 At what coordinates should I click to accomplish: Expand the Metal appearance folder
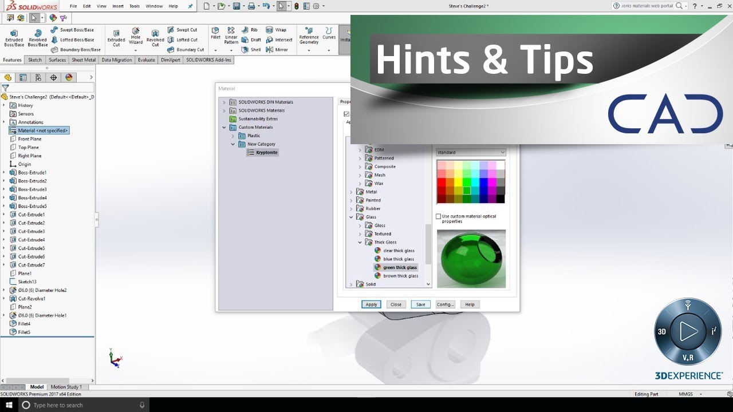pyautogui.click(x=351, y=192)
